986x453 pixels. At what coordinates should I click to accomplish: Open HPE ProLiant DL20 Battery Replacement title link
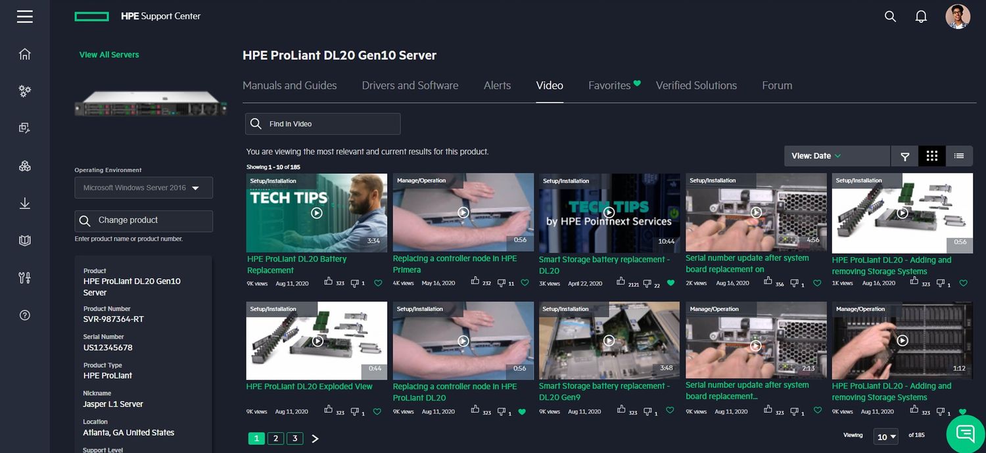tap(296, 264)
